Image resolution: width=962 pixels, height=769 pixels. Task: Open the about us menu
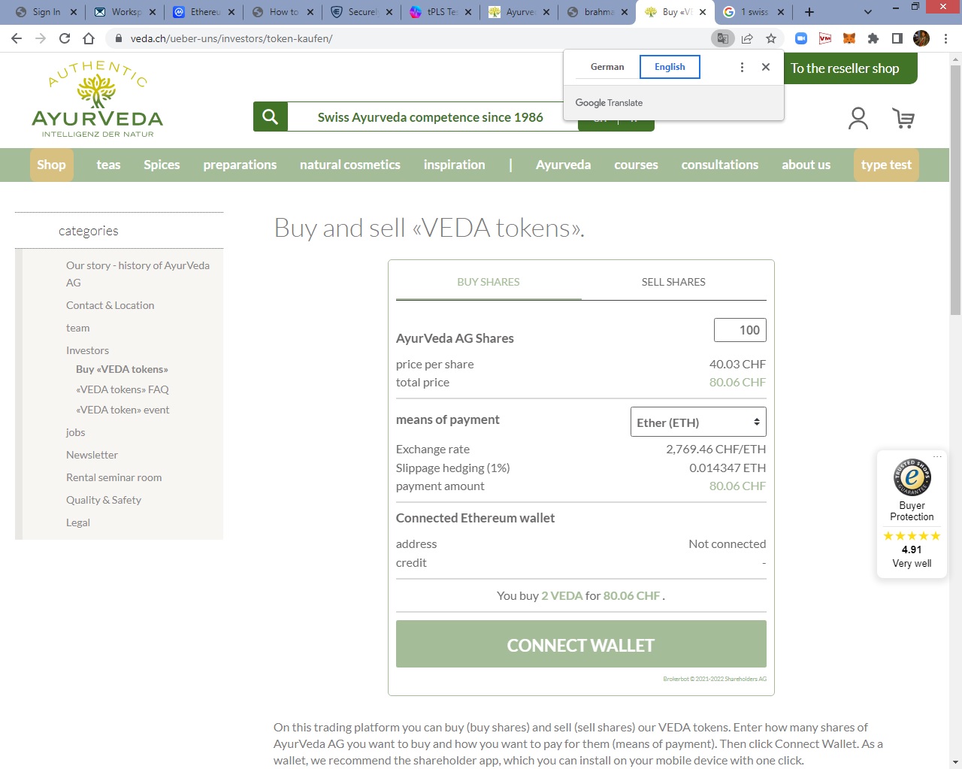coord(806,165)
